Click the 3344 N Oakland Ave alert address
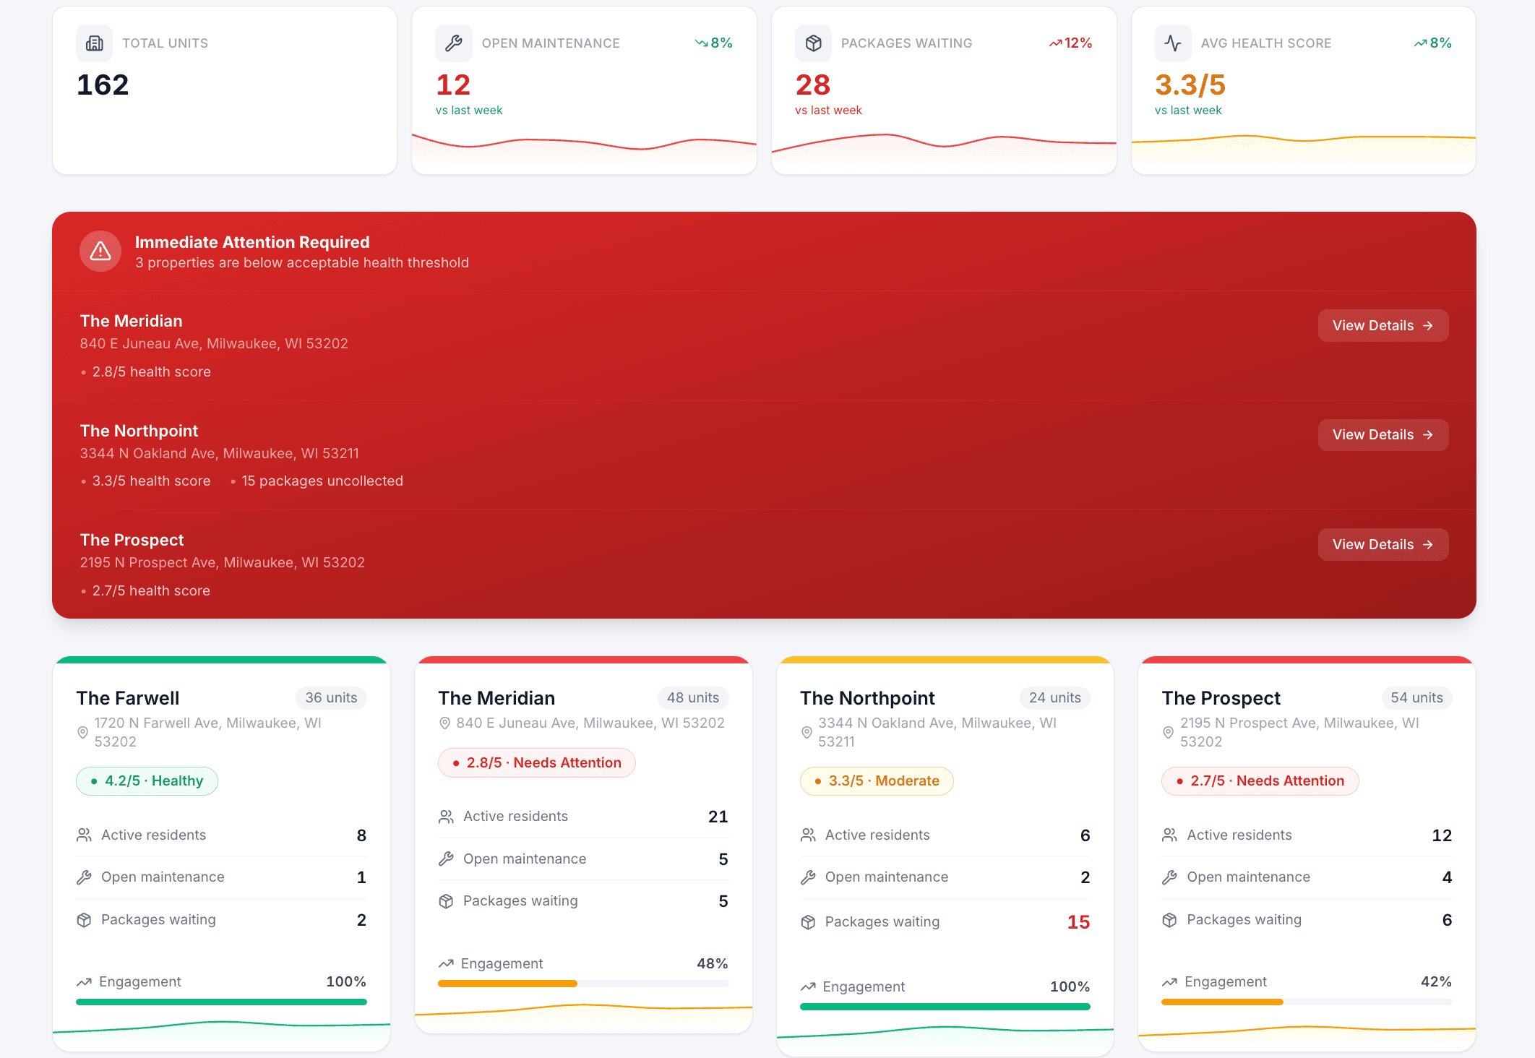This screenshot has width=1535, height=1058. 220,454
